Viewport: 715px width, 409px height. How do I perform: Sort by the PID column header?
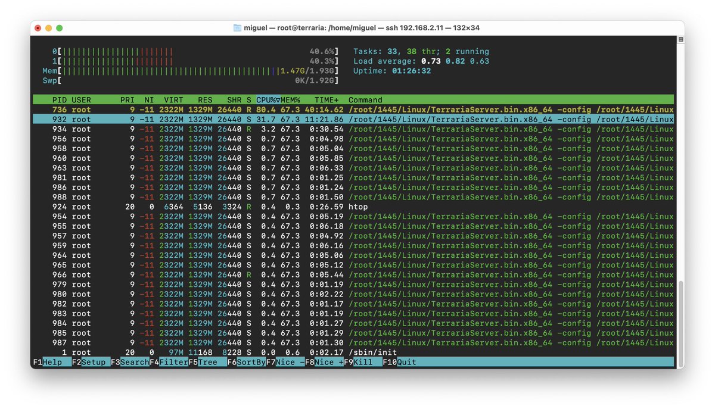[x=60, y=100]
